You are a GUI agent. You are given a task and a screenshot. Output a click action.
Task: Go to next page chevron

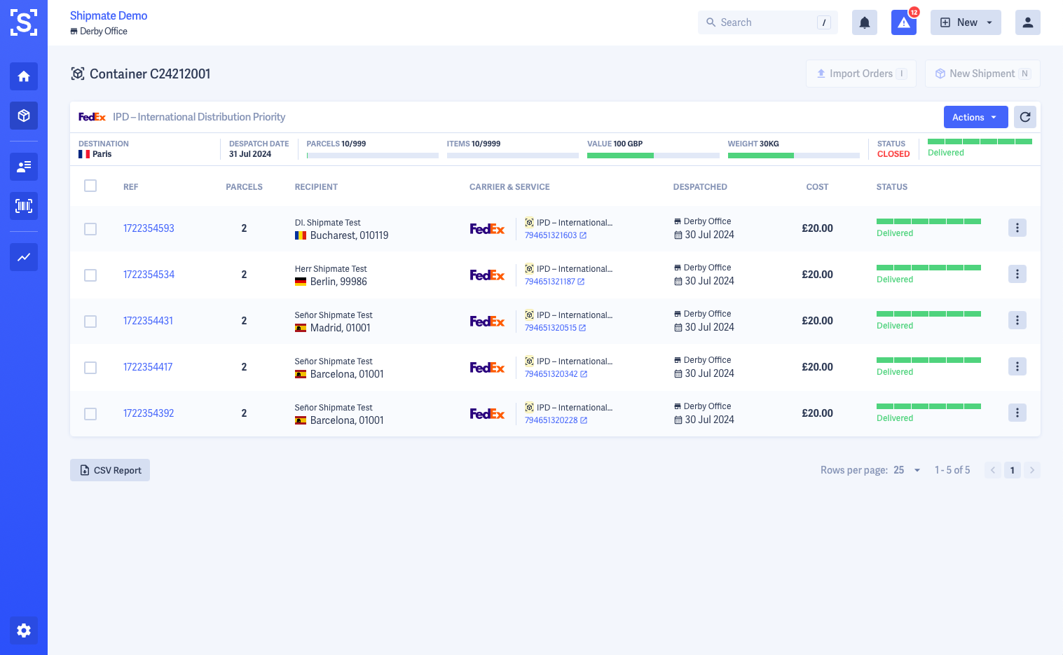coord(1031,470)
